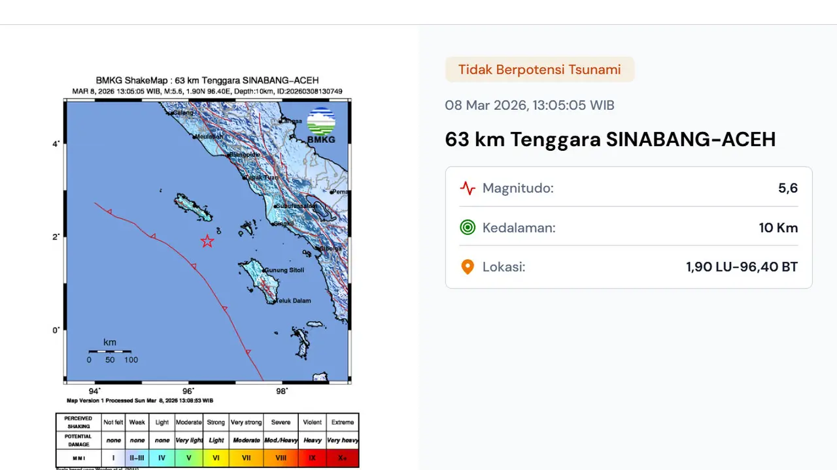Click the Mod./Heavy damage legend cell

click(x=281, y=440)
